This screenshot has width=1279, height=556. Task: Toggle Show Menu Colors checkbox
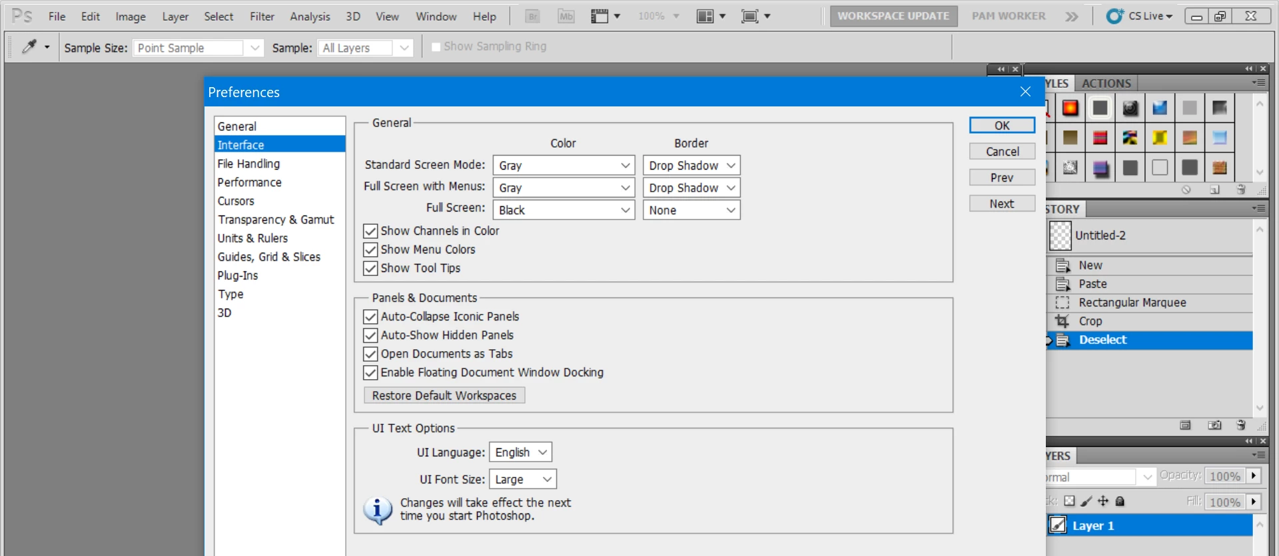370,249
